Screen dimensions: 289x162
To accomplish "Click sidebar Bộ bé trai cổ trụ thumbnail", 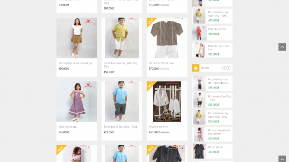I will (x=199, y=100).
